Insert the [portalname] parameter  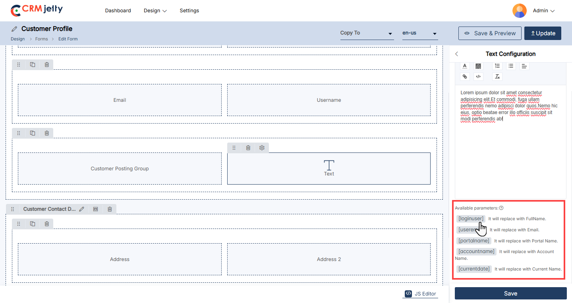474,241
